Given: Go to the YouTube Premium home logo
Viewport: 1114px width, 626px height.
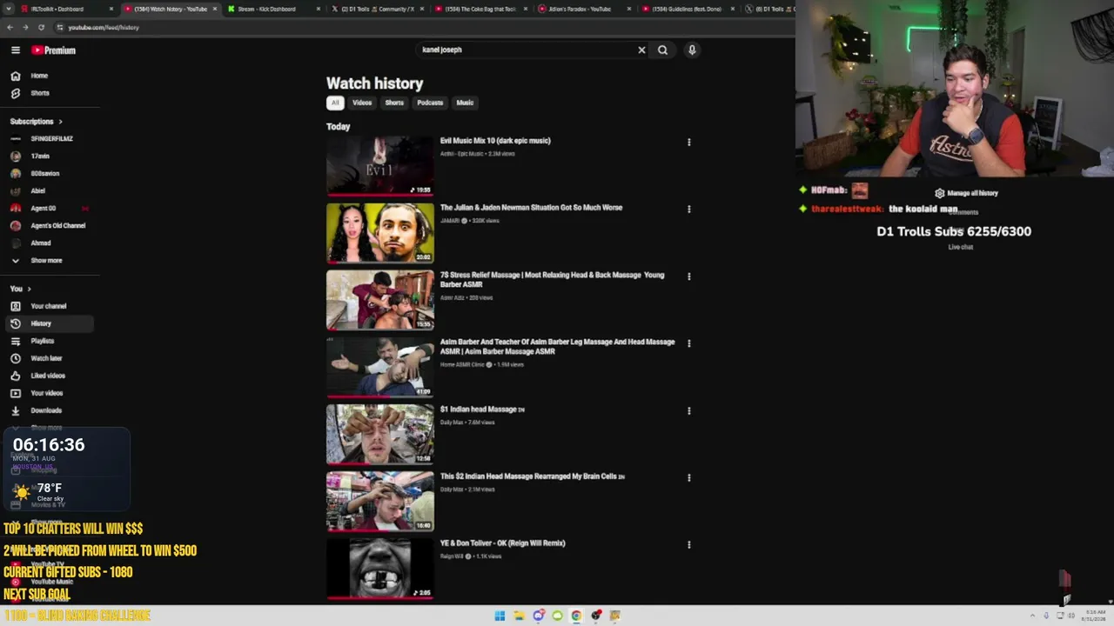Looking at the screenshot, I should [54, 50].
